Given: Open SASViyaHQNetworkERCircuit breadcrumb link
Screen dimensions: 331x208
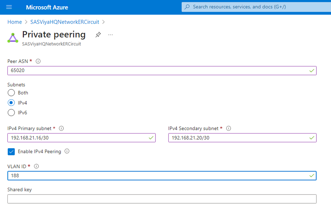Looking at the screenshot, I should click(65, 22).
